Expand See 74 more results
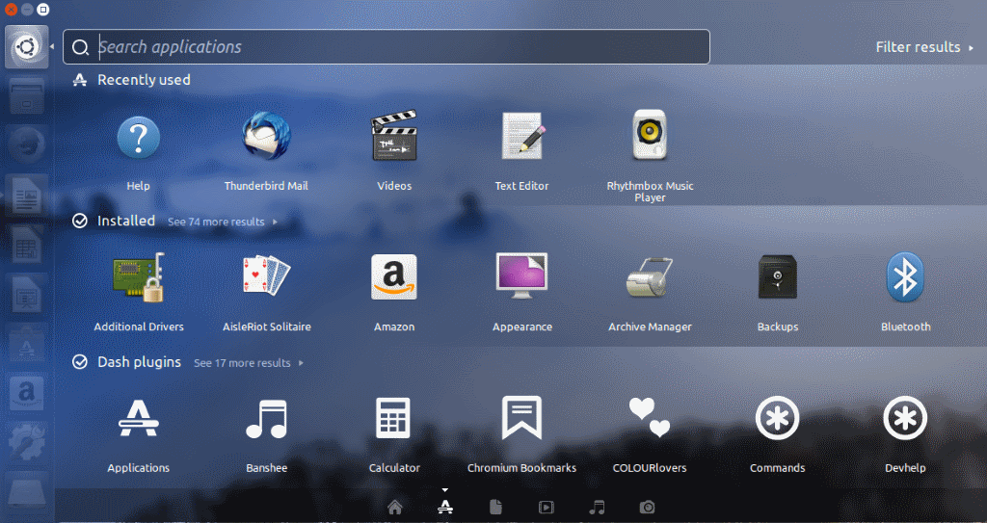The image size is (987, 523). [223, 222]
